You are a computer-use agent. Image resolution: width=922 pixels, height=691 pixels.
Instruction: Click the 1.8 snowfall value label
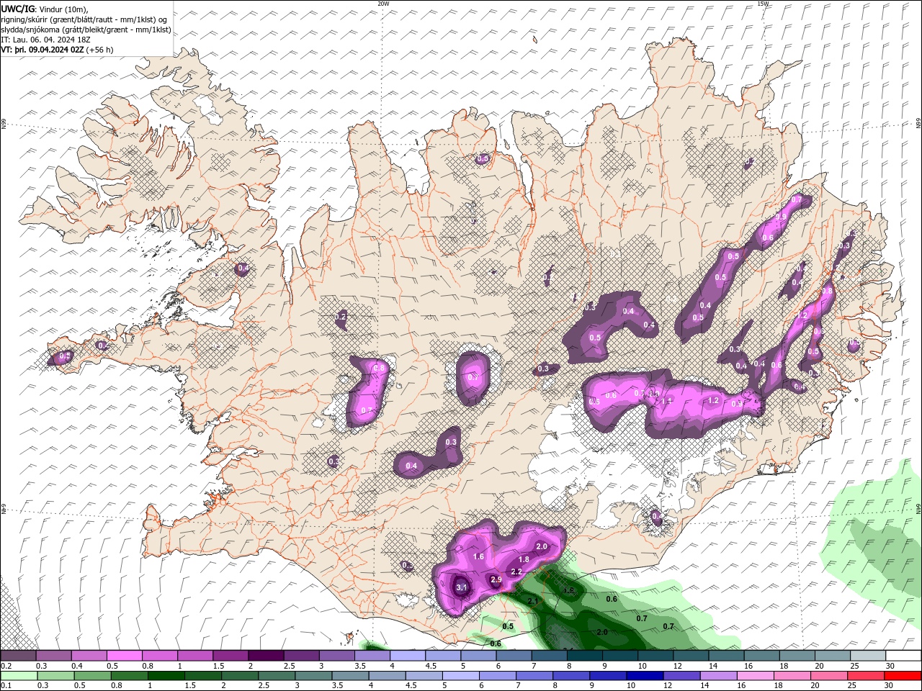coord(524,559)
